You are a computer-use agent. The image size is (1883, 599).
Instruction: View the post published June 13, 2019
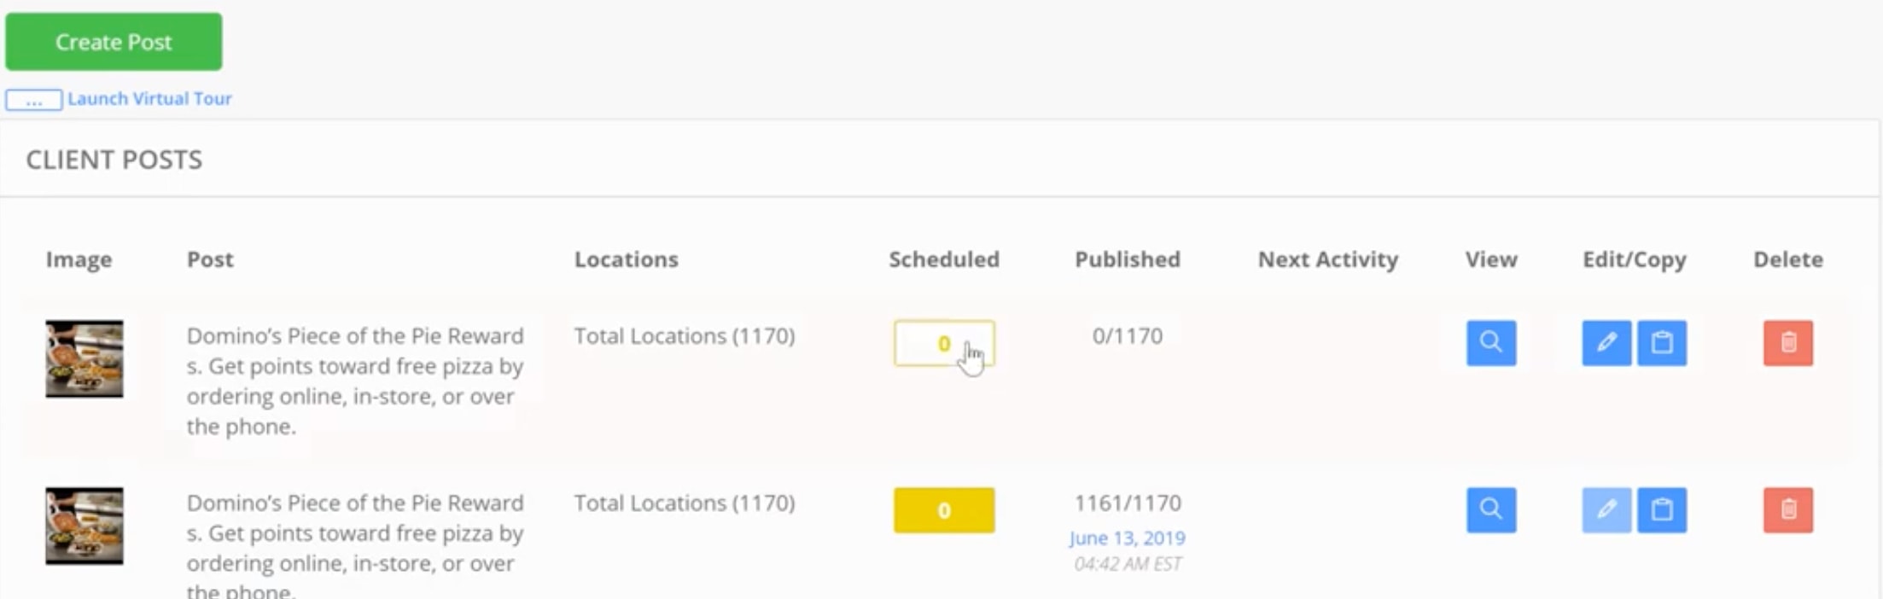[1491, 510]
